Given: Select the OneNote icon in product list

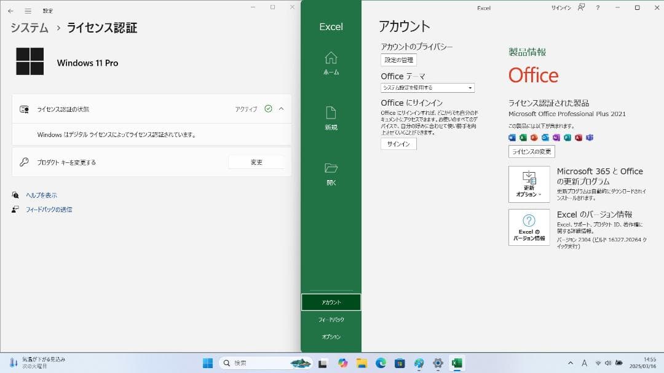Looking at the screenshot, I should pos(555,138).
